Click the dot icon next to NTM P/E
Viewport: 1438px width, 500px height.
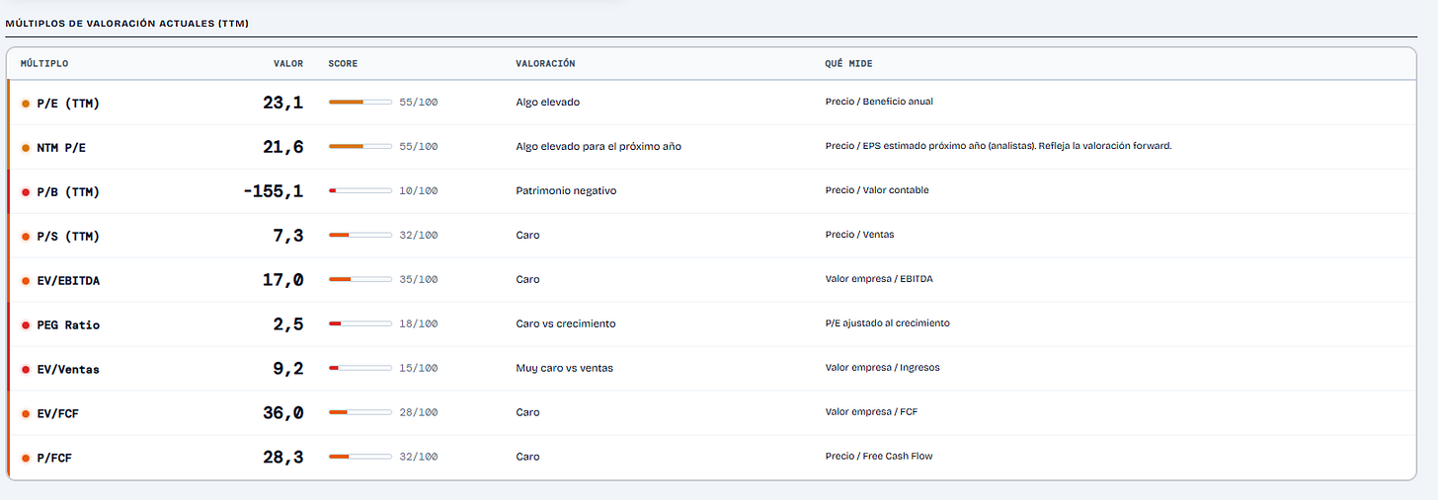click(x=26, y=147)
